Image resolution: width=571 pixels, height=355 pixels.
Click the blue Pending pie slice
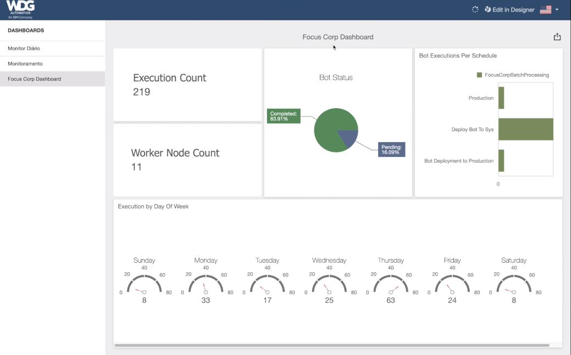[350, 138]
